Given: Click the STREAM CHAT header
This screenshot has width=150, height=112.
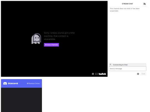Looking at the screenshot, I should (x=127, y=4).
